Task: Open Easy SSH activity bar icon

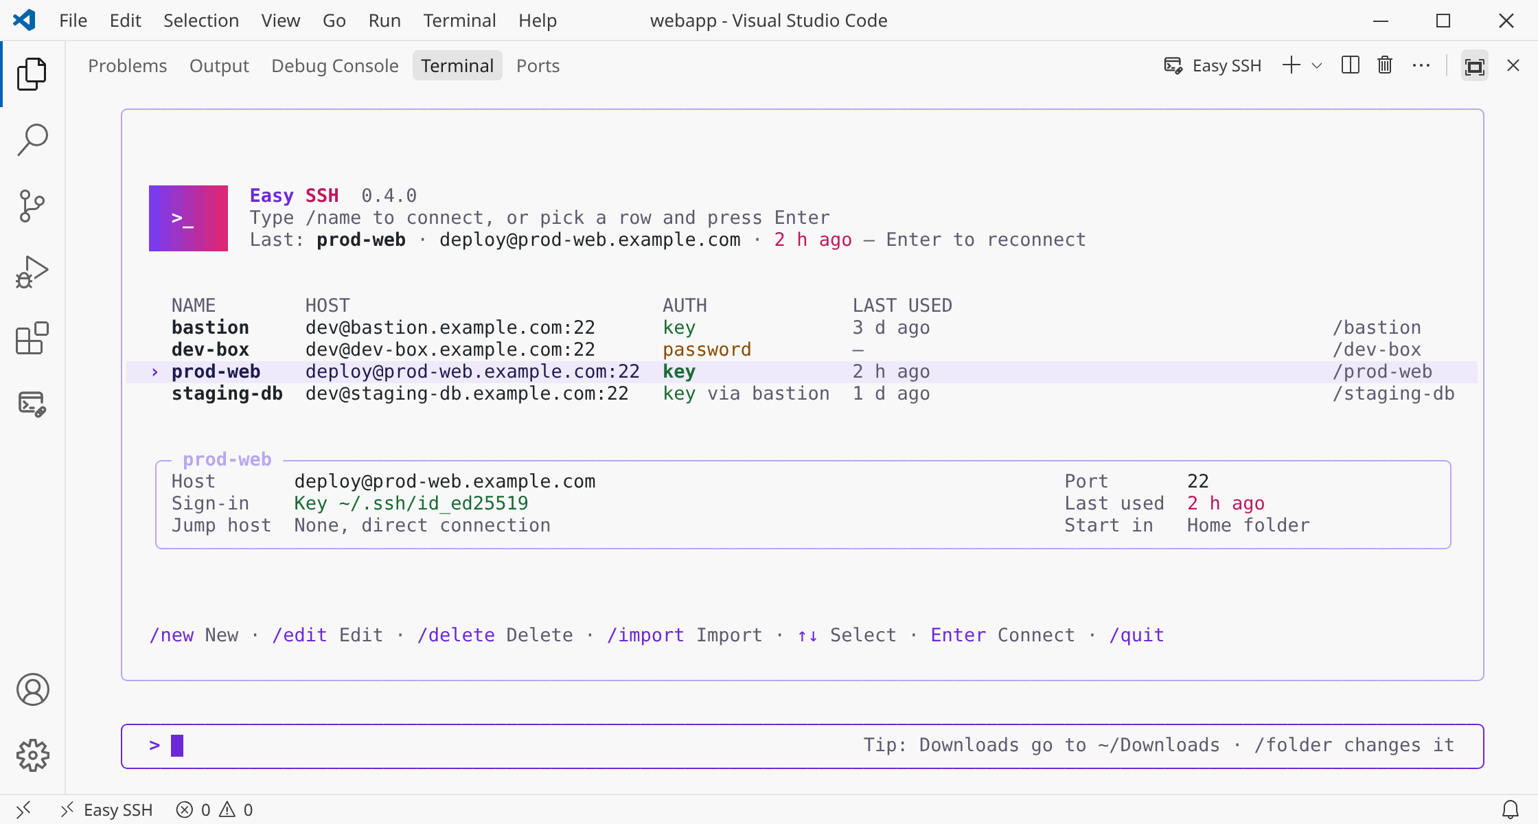Action: [x=32, y=404]
